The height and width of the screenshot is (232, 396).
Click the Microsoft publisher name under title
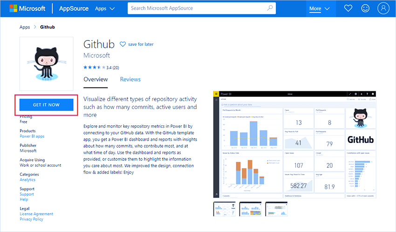[x=97, y=55]
